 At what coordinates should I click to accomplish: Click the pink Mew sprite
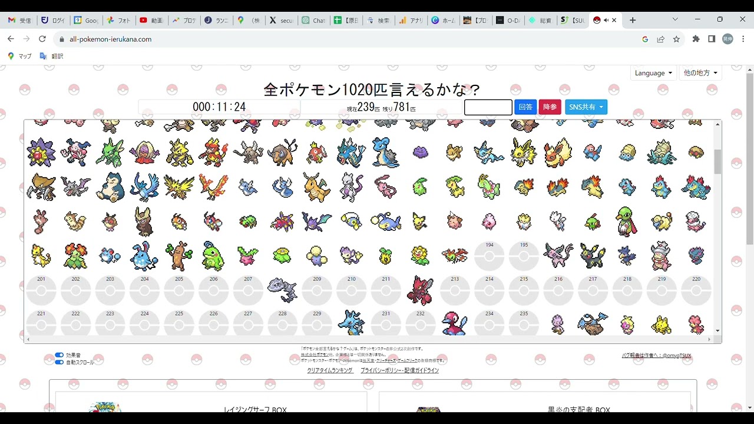[386, 187]
